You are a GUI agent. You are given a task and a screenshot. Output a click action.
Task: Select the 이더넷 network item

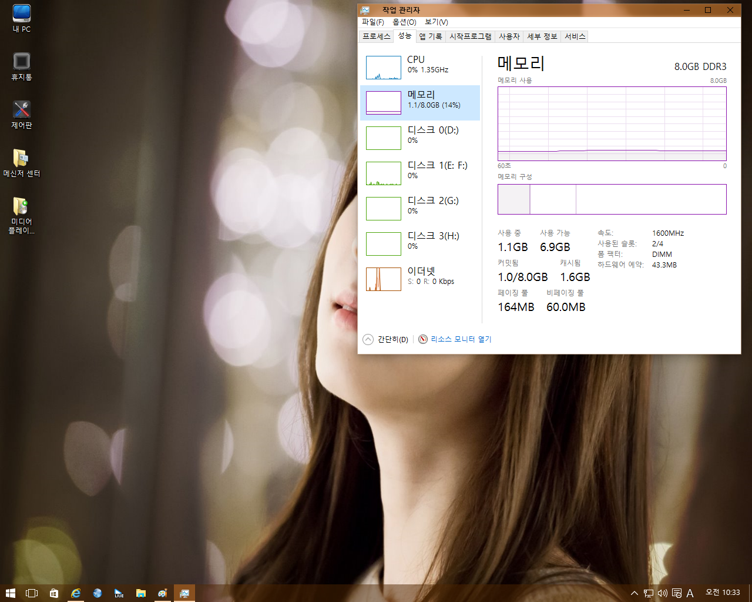pos(420,279)
